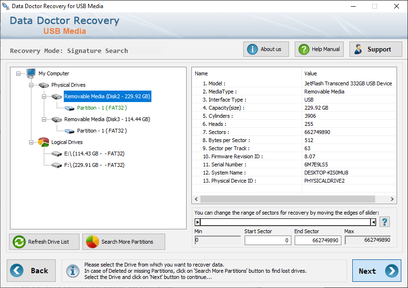Click the Physical Drives disk icon
The height and width of the screenshot is (288, 408).
coord(44,85)
